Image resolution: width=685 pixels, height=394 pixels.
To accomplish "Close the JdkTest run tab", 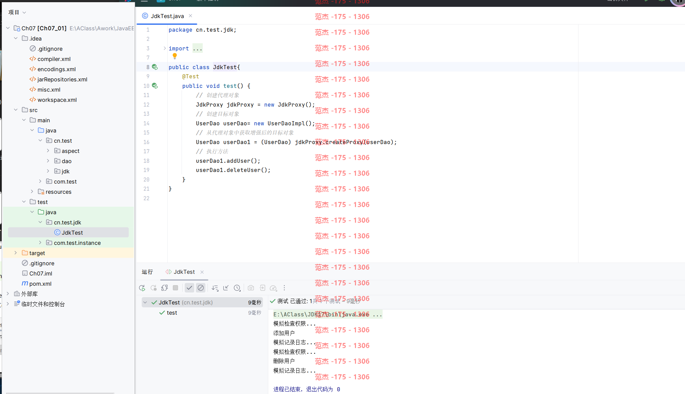I will pyautogui.click(x=202, y=272).
